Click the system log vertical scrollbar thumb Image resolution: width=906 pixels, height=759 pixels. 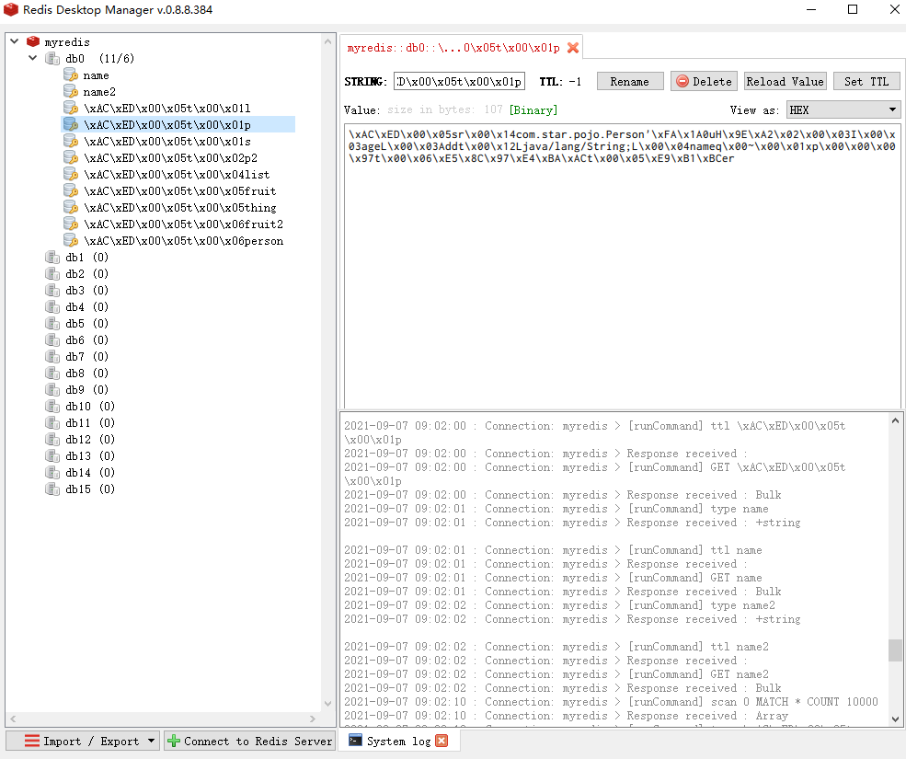click(895, 650)
